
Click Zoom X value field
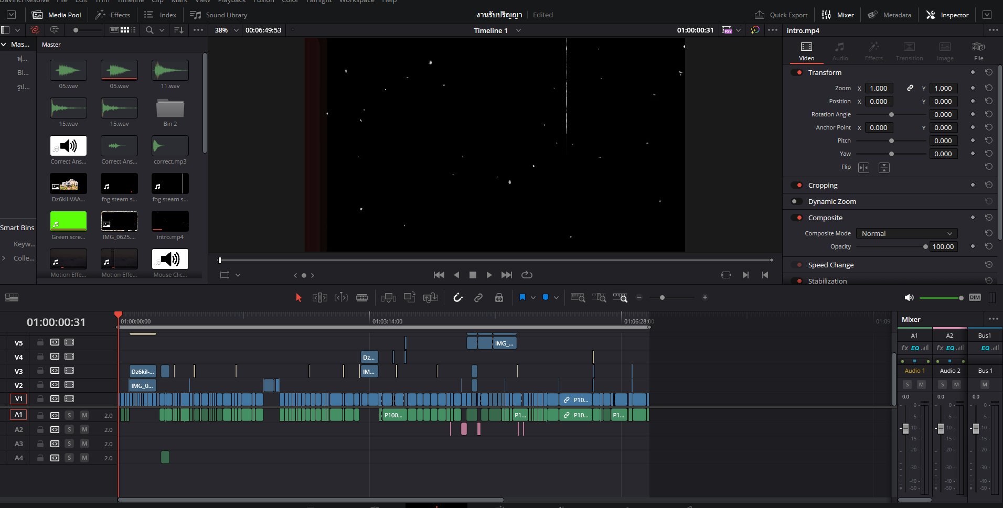879,88
